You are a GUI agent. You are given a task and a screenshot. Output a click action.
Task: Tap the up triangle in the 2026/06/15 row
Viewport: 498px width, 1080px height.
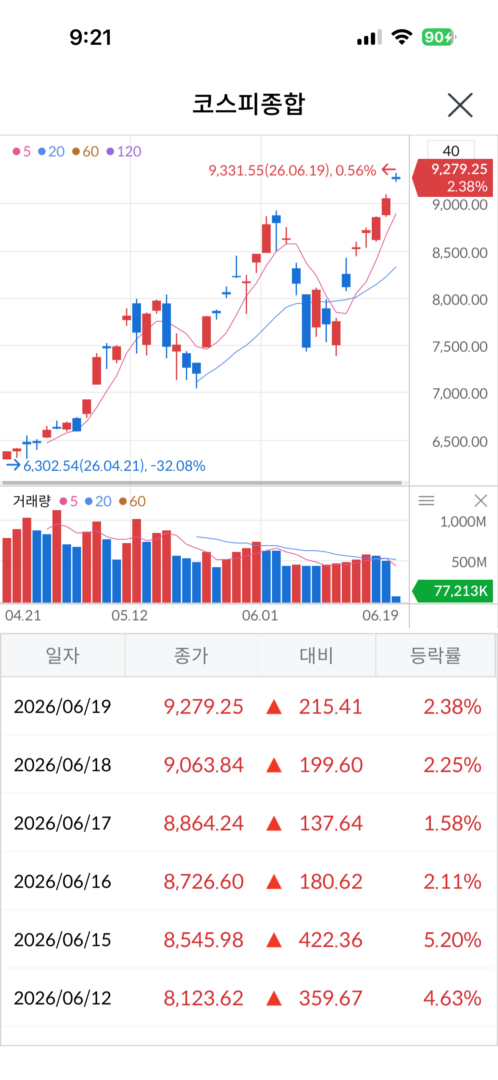pyautogui.click(x=274, y=940)
